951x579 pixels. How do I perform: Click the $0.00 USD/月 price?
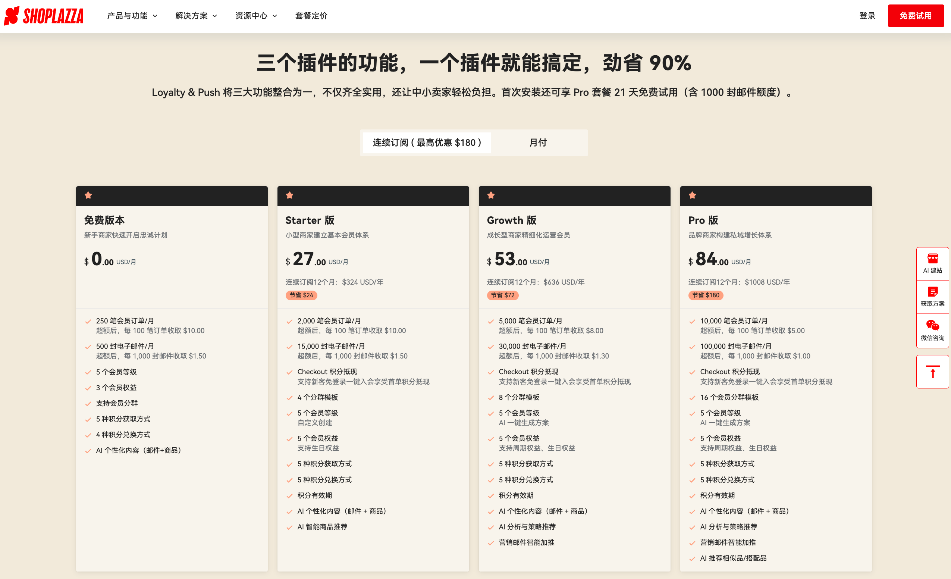pyautogui.click(x=110, y=259)
